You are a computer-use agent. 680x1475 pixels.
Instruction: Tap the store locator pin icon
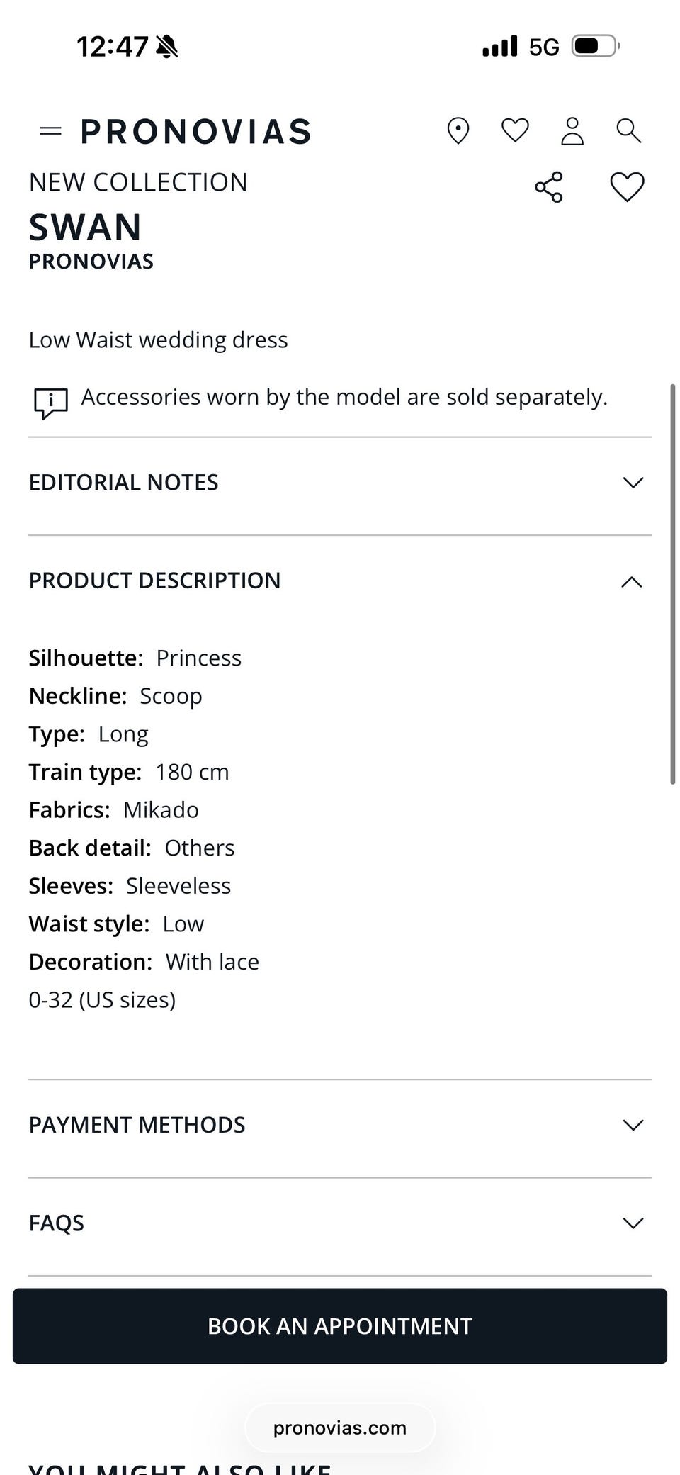click(x=458, y=131)
